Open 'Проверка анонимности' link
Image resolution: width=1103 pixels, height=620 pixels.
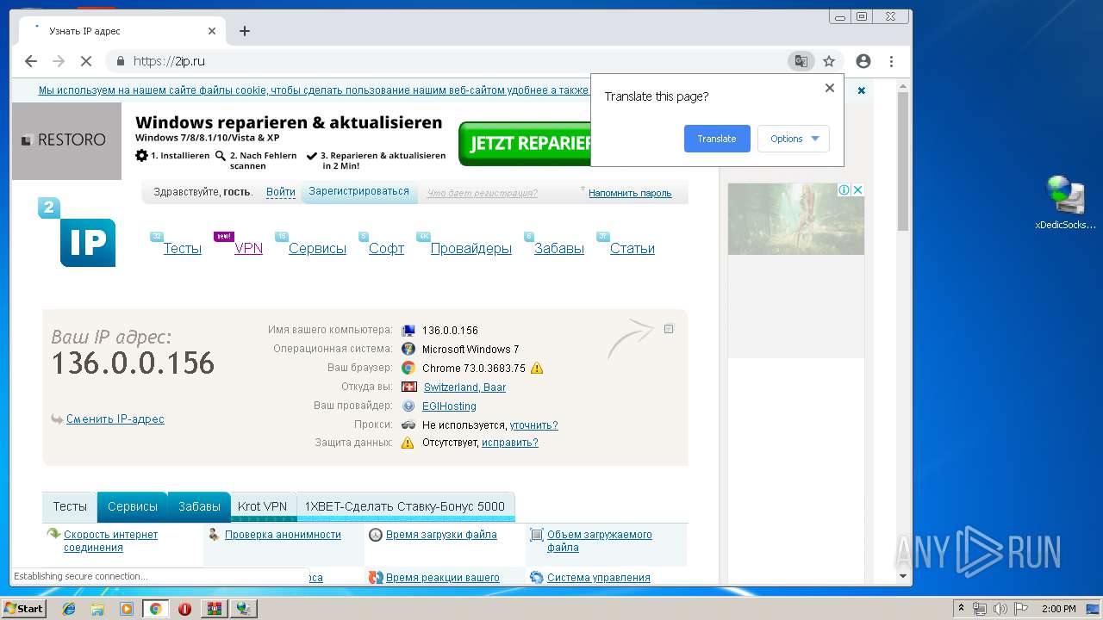283,535
